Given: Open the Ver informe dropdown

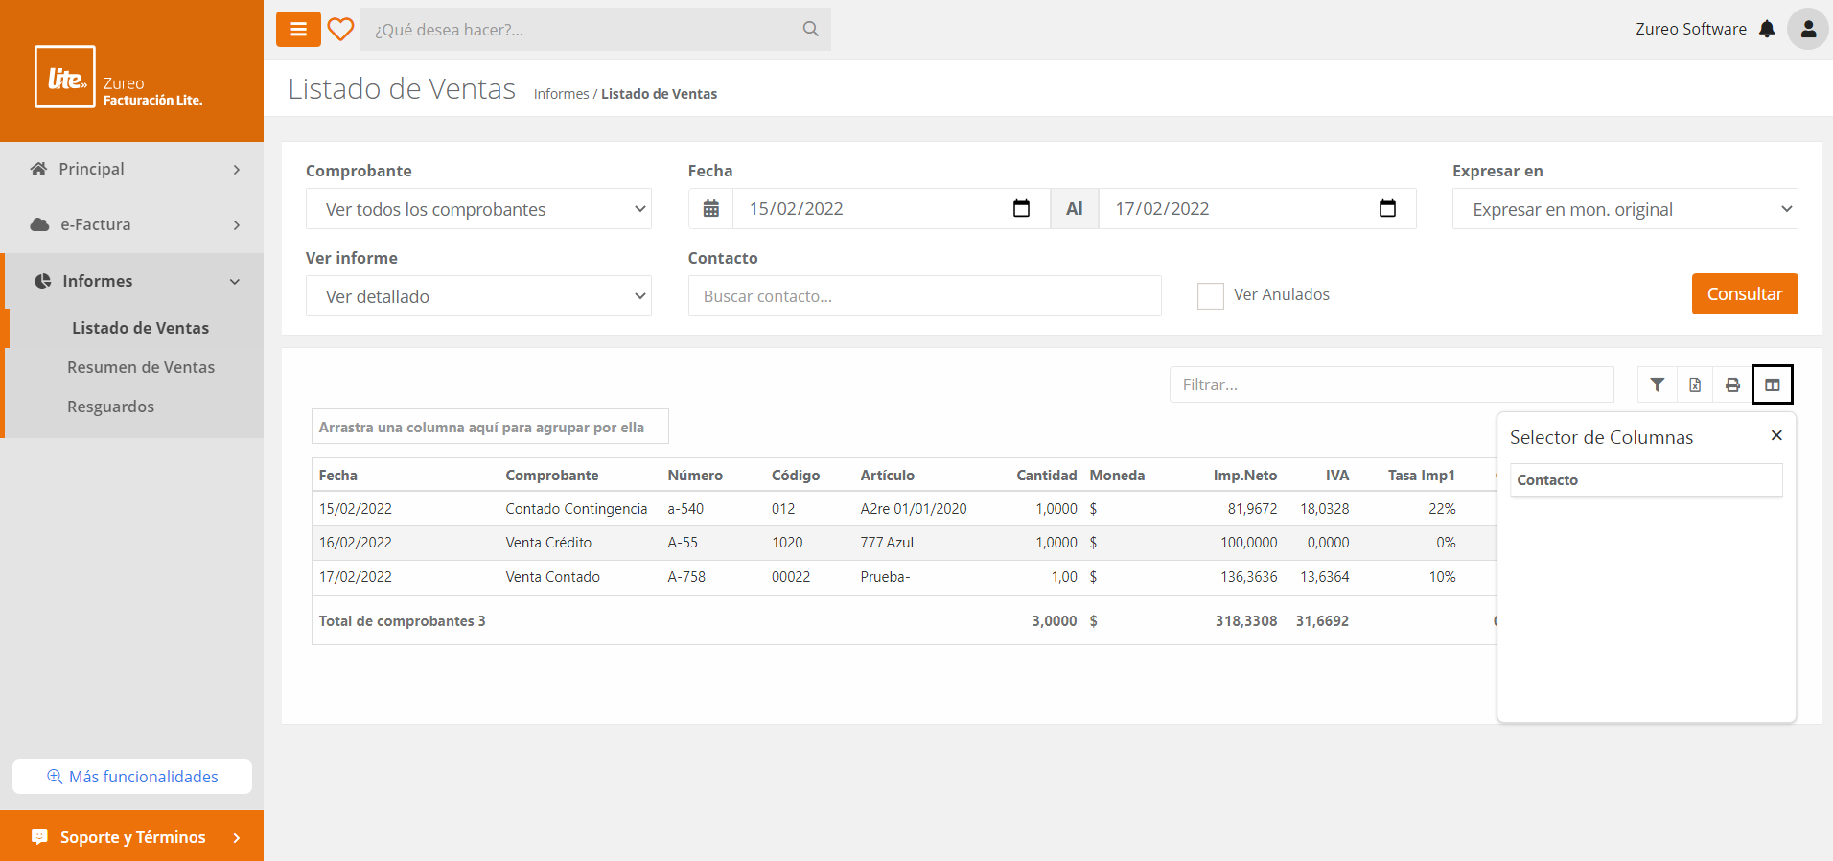Looking at the screenshot, I should (478, 296).
